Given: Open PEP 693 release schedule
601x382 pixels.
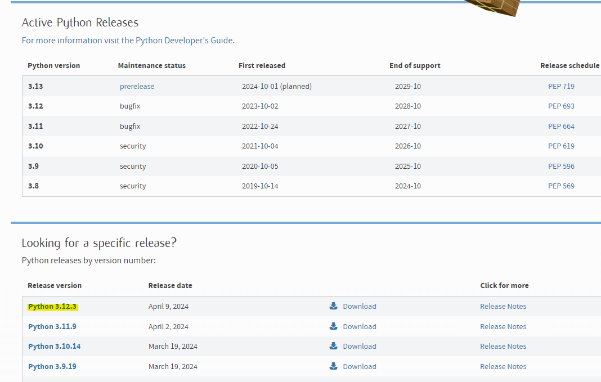Looking at the screenshot, I should point(561,106).
